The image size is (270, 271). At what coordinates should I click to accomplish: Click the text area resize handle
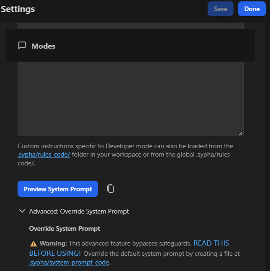click(240, 133)
